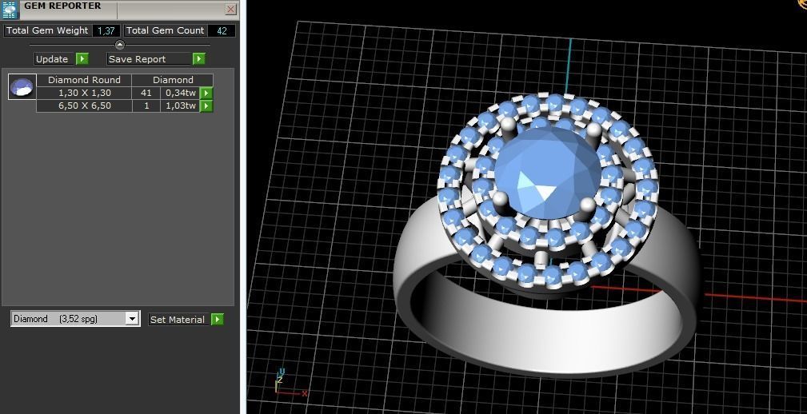807x414 pixels.
Task: Click the 0,34tw weight cell
Action: [180, 93]
